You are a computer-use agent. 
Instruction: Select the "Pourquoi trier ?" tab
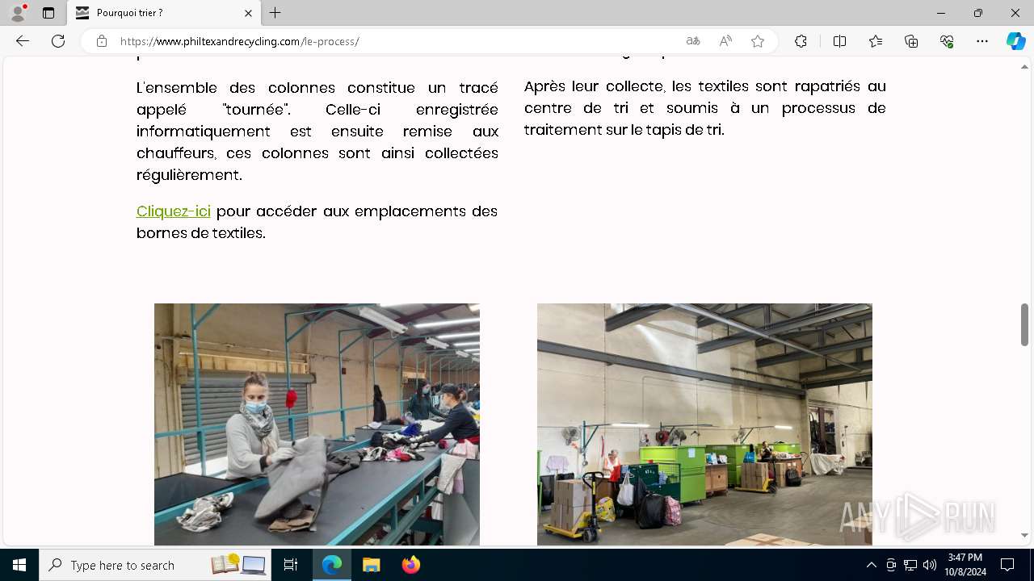click(164, 13)
